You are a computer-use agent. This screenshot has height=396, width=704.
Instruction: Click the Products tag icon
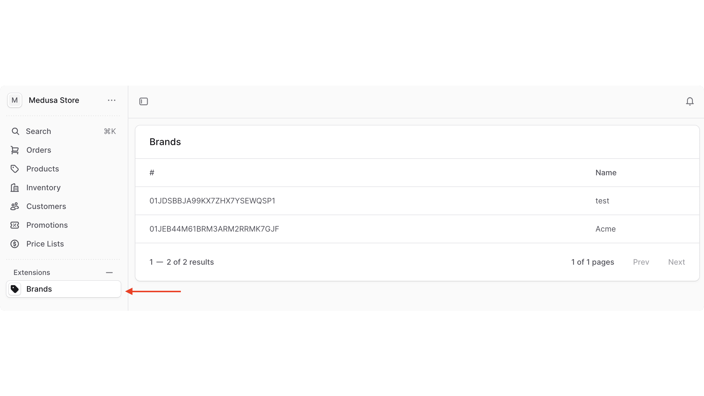[x=15, y=169]
